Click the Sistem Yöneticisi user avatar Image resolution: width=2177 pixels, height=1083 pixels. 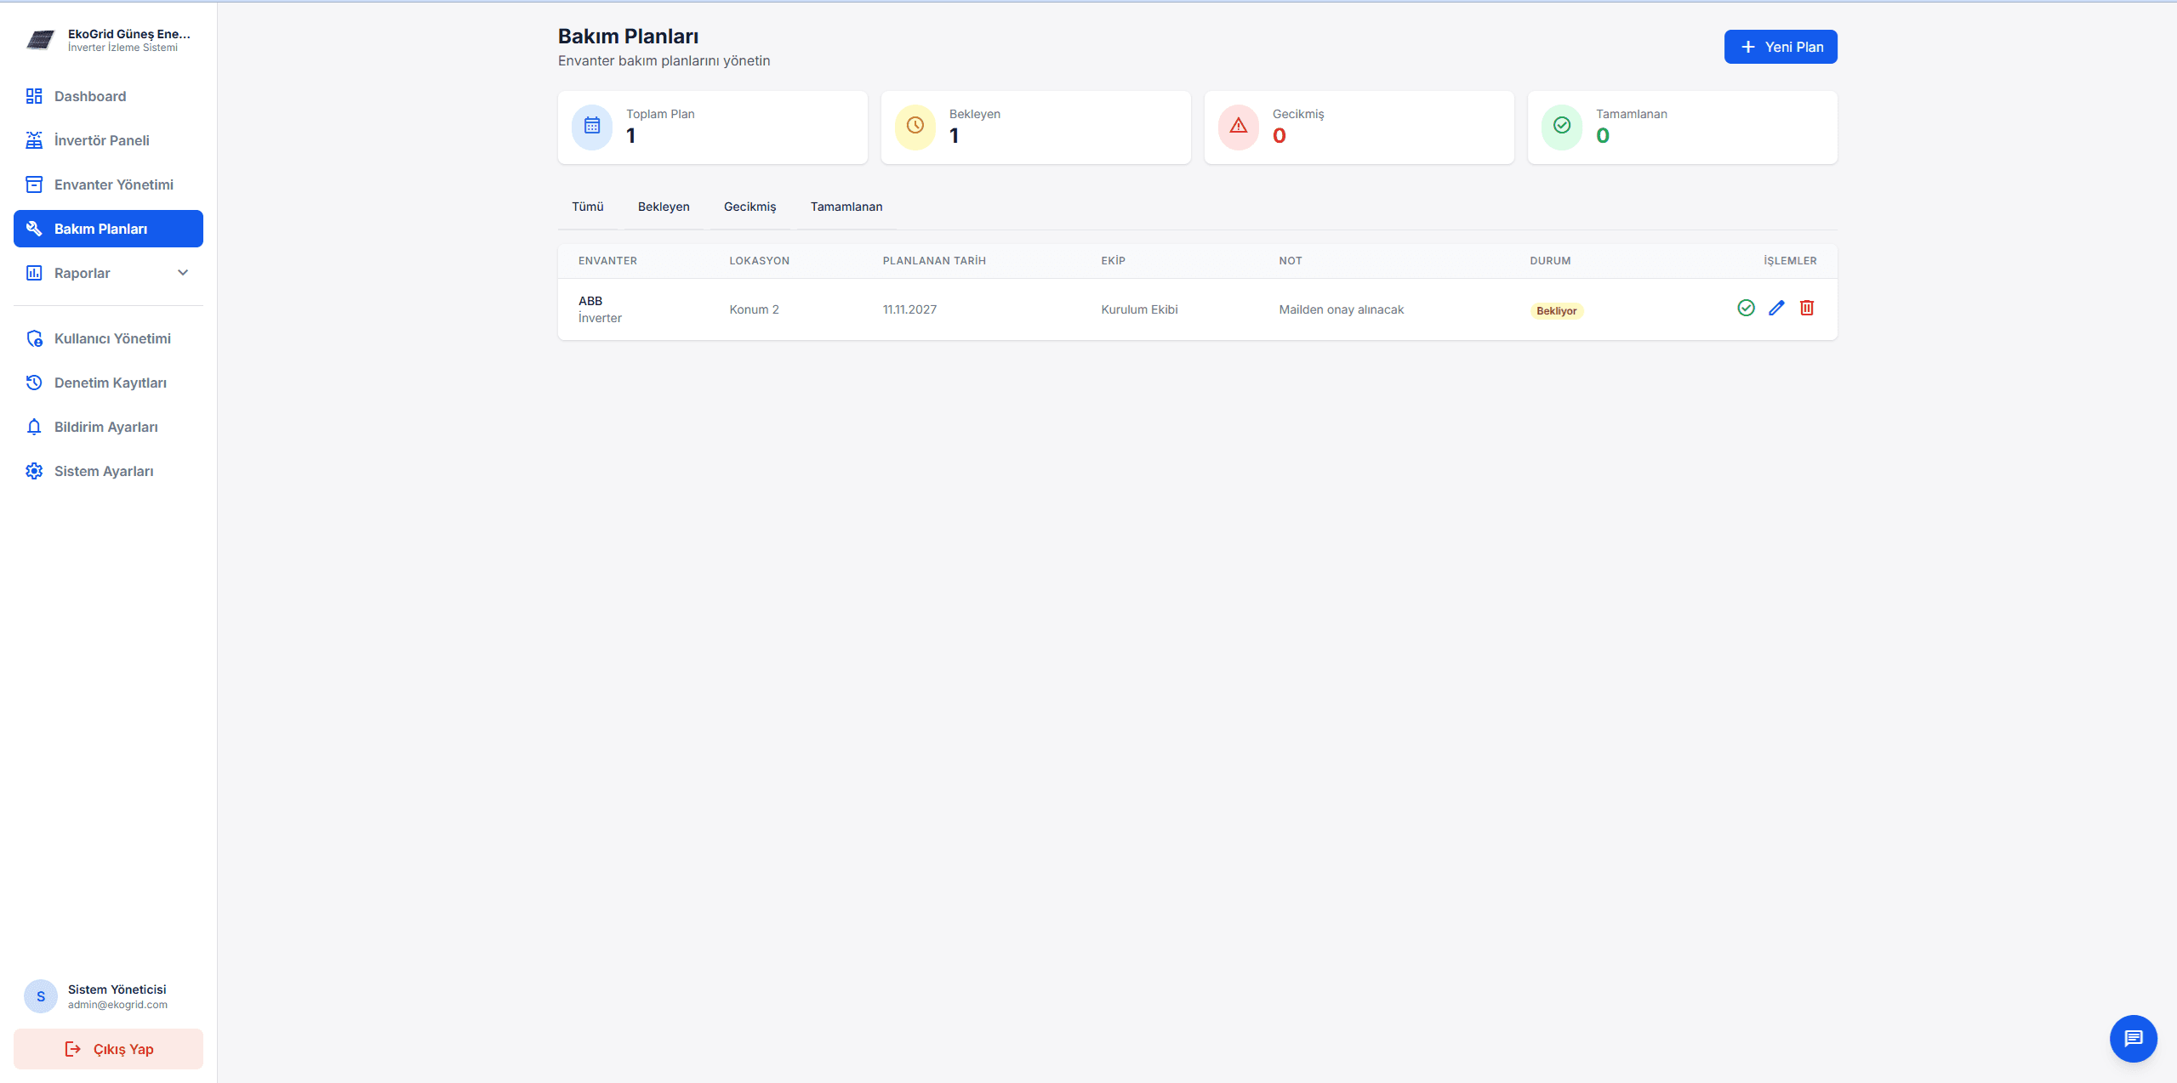point(41,996)
